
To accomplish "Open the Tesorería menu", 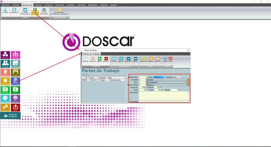I will pyautogui.click(x=60, y=5).
